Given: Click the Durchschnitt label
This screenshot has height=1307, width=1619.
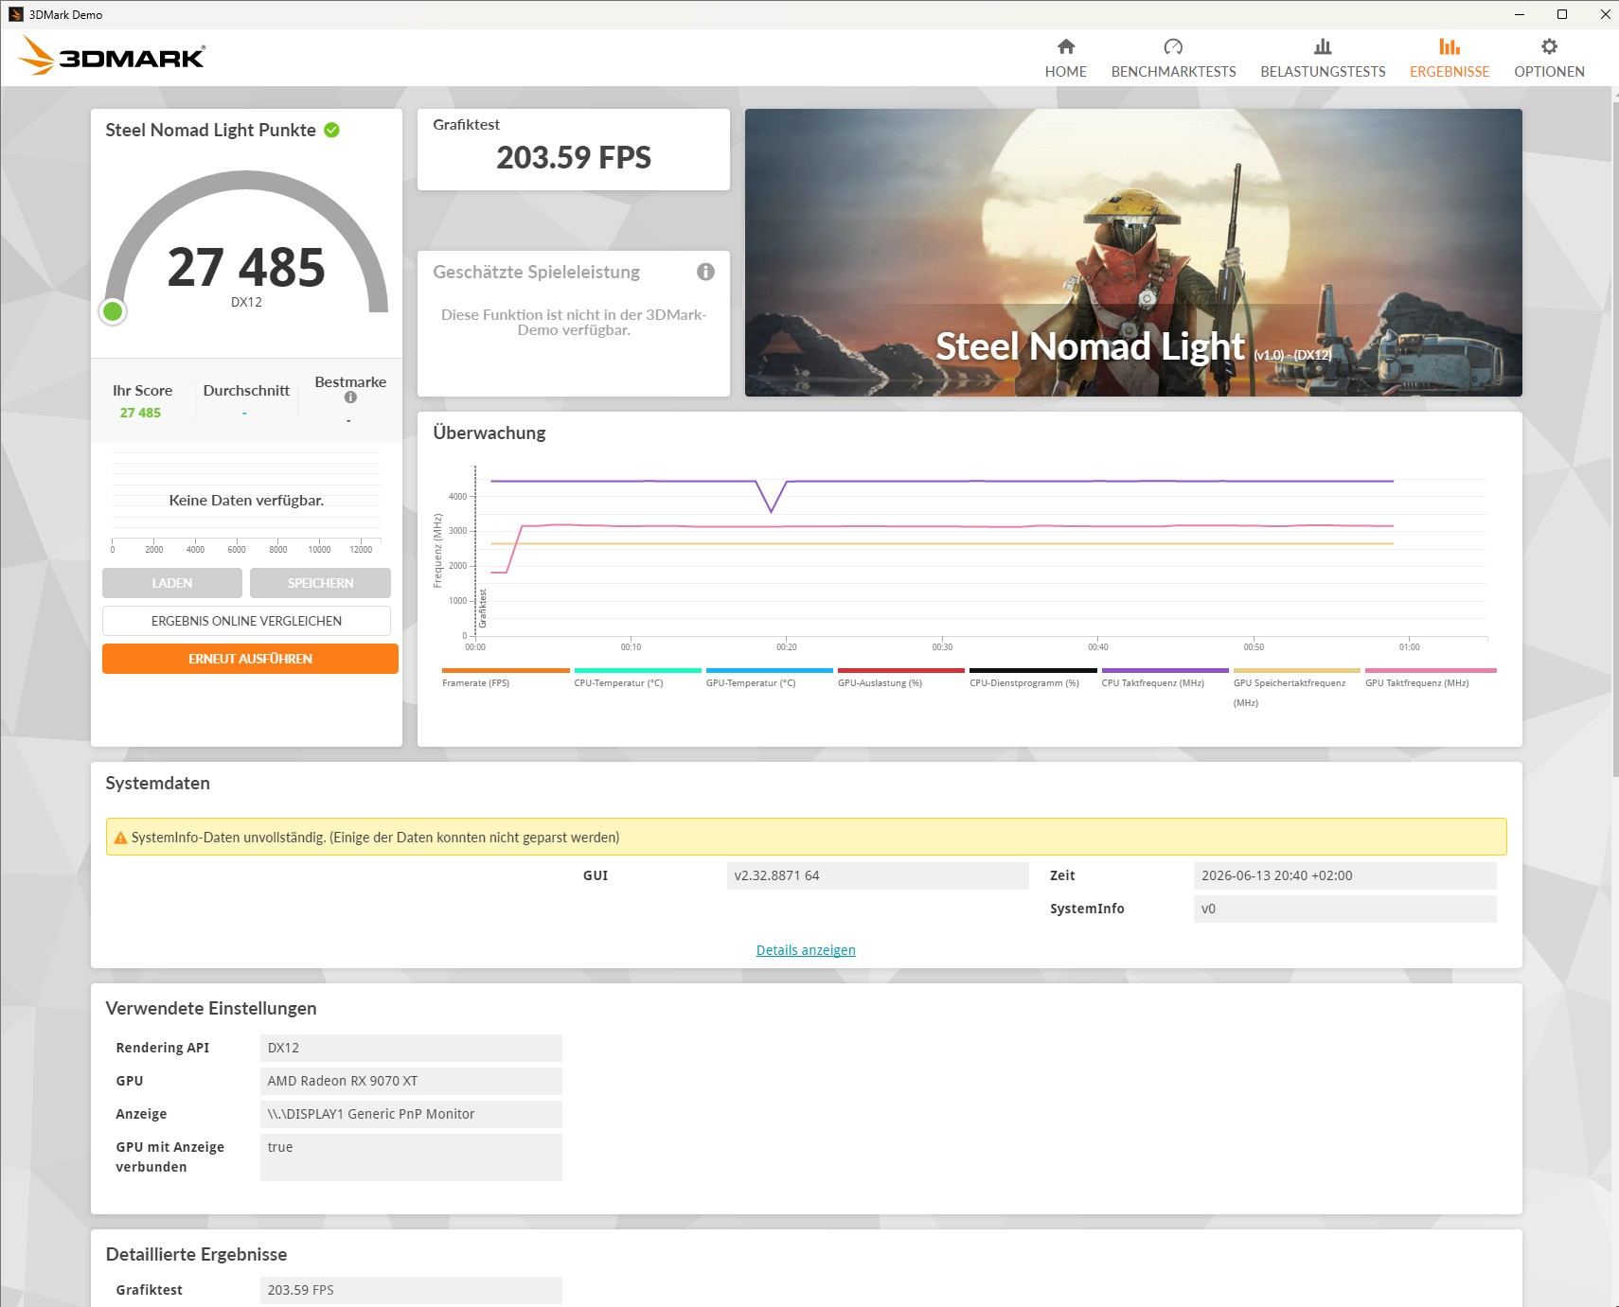Looking at the screenshot, I should [246, 390].
